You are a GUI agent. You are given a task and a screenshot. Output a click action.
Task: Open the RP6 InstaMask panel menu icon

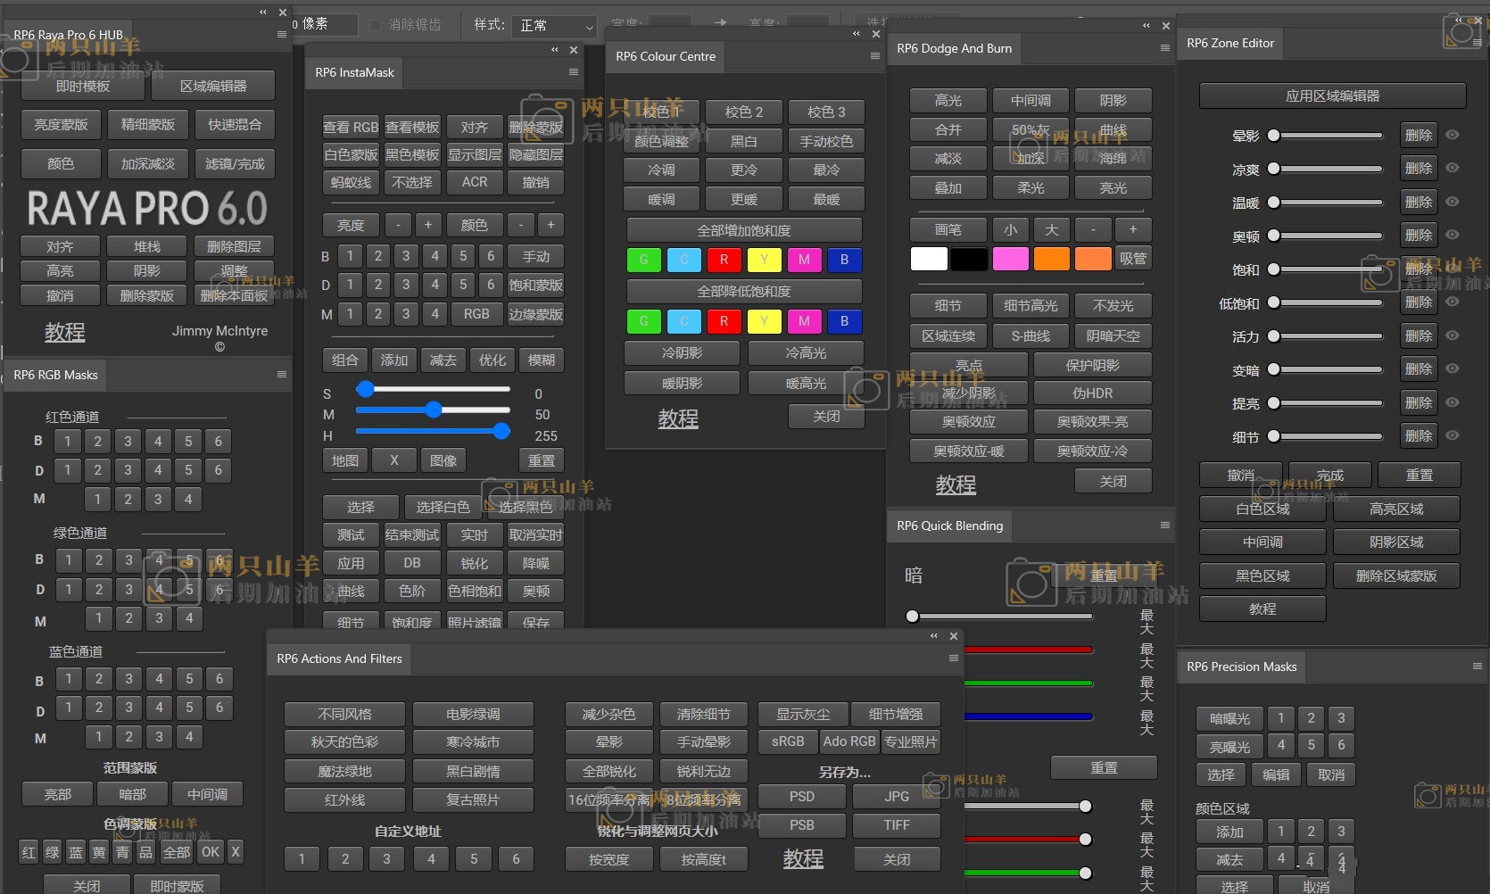(574, 72)
